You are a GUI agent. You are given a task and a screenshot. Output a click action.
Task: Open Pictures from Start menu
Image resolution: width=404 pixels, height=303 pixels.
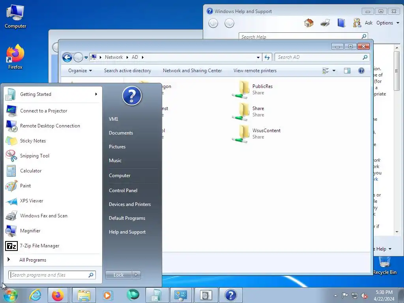pyautogui.click(x=117, y=147)
